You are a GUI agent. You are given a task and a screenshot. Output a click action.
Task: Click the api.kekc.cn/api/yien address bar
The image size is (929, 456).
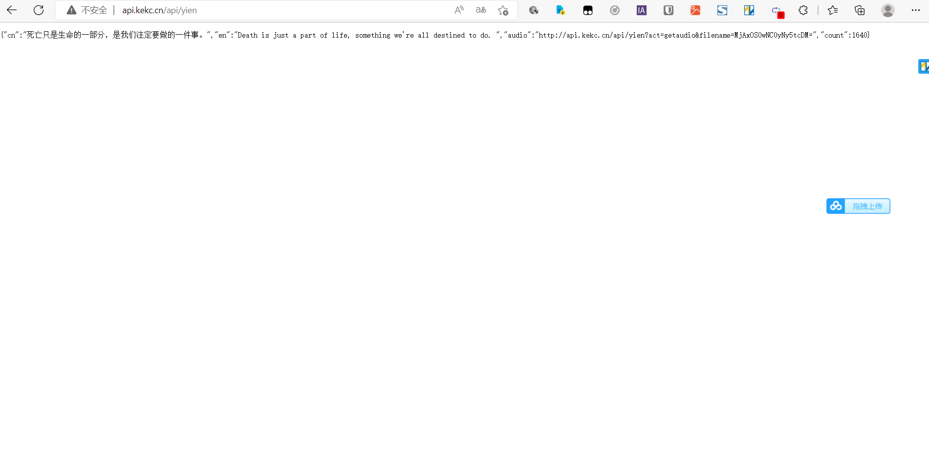pos(159,10)
